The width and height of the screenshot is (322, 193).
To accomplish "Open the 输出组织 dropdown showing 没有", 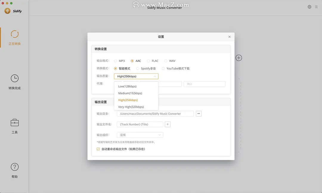I will pos(140,135).
